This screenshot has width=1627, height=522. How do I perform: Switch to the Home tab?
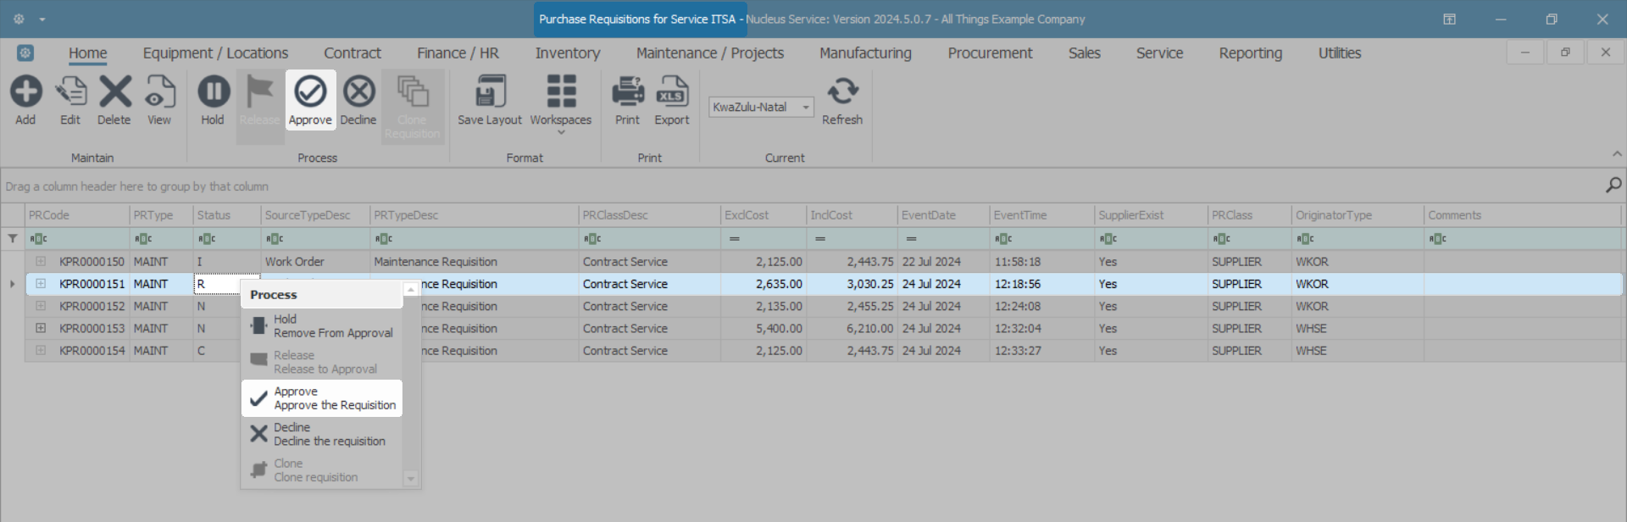point(87,53)
